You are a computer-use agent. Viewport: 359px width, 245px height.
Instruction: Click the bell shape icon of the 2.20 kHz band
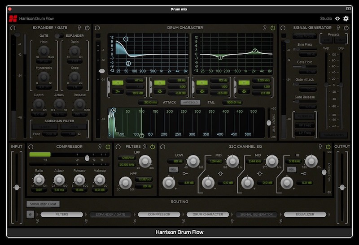click(244, 91)
